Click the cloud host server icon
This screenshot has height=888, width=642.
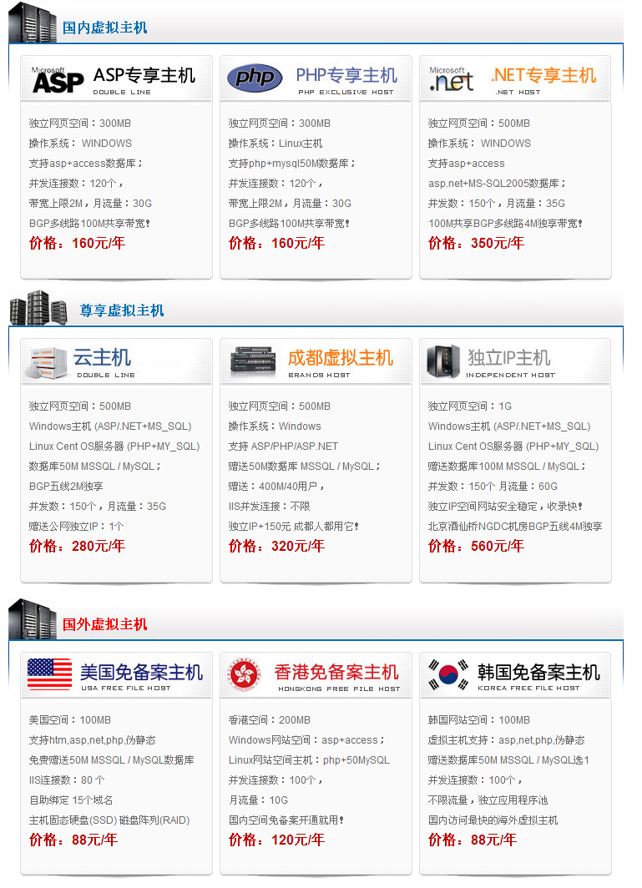pos(48,362)
